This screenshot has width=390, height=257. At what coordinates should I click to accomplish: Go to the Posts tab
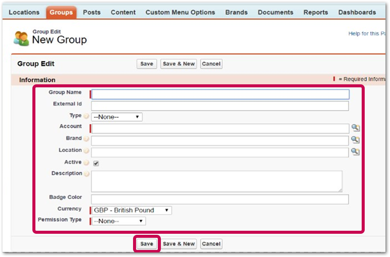pyautogui.click(x=92, y=13)
